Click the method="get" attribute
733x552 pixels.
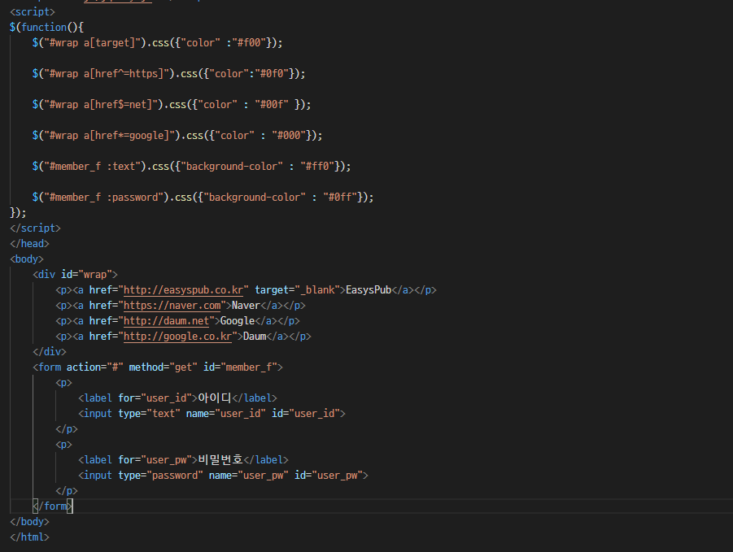[164, 367]
